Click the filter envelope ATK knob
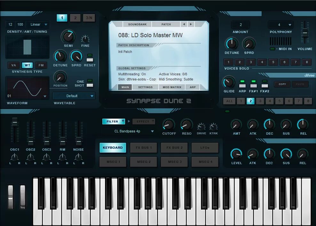The width and height of the screenshot is (316, 226). (x=253, y=124)
